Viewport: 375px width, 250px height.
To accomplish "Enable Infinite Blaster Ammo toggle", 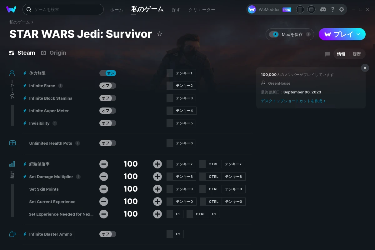I will tap(108, 234).
